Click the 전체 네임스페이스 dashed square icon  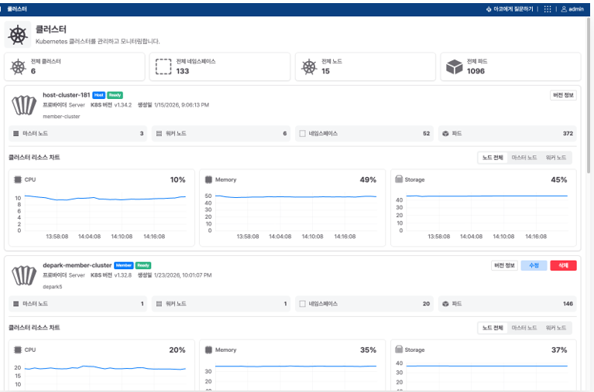tap(163, 66)
